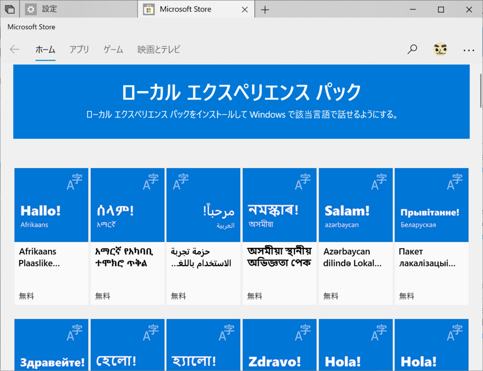Open the হেলো! language tile
Image resolution: width=483 pixels, height=371 pixels.
pos(127,345)
